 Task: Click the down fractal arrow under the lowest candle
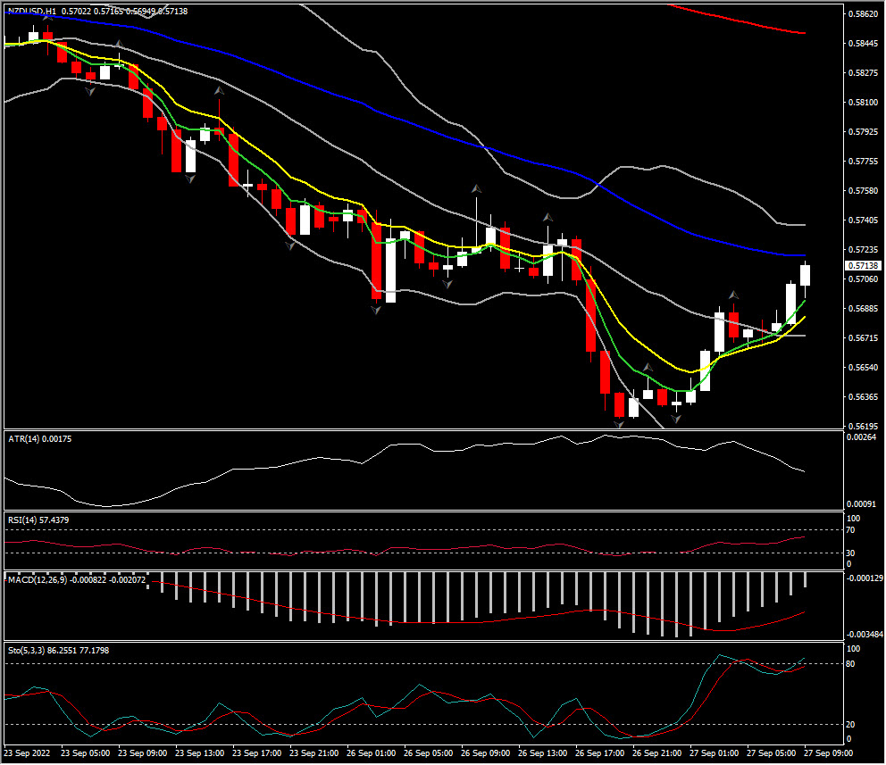pos(619,425)
